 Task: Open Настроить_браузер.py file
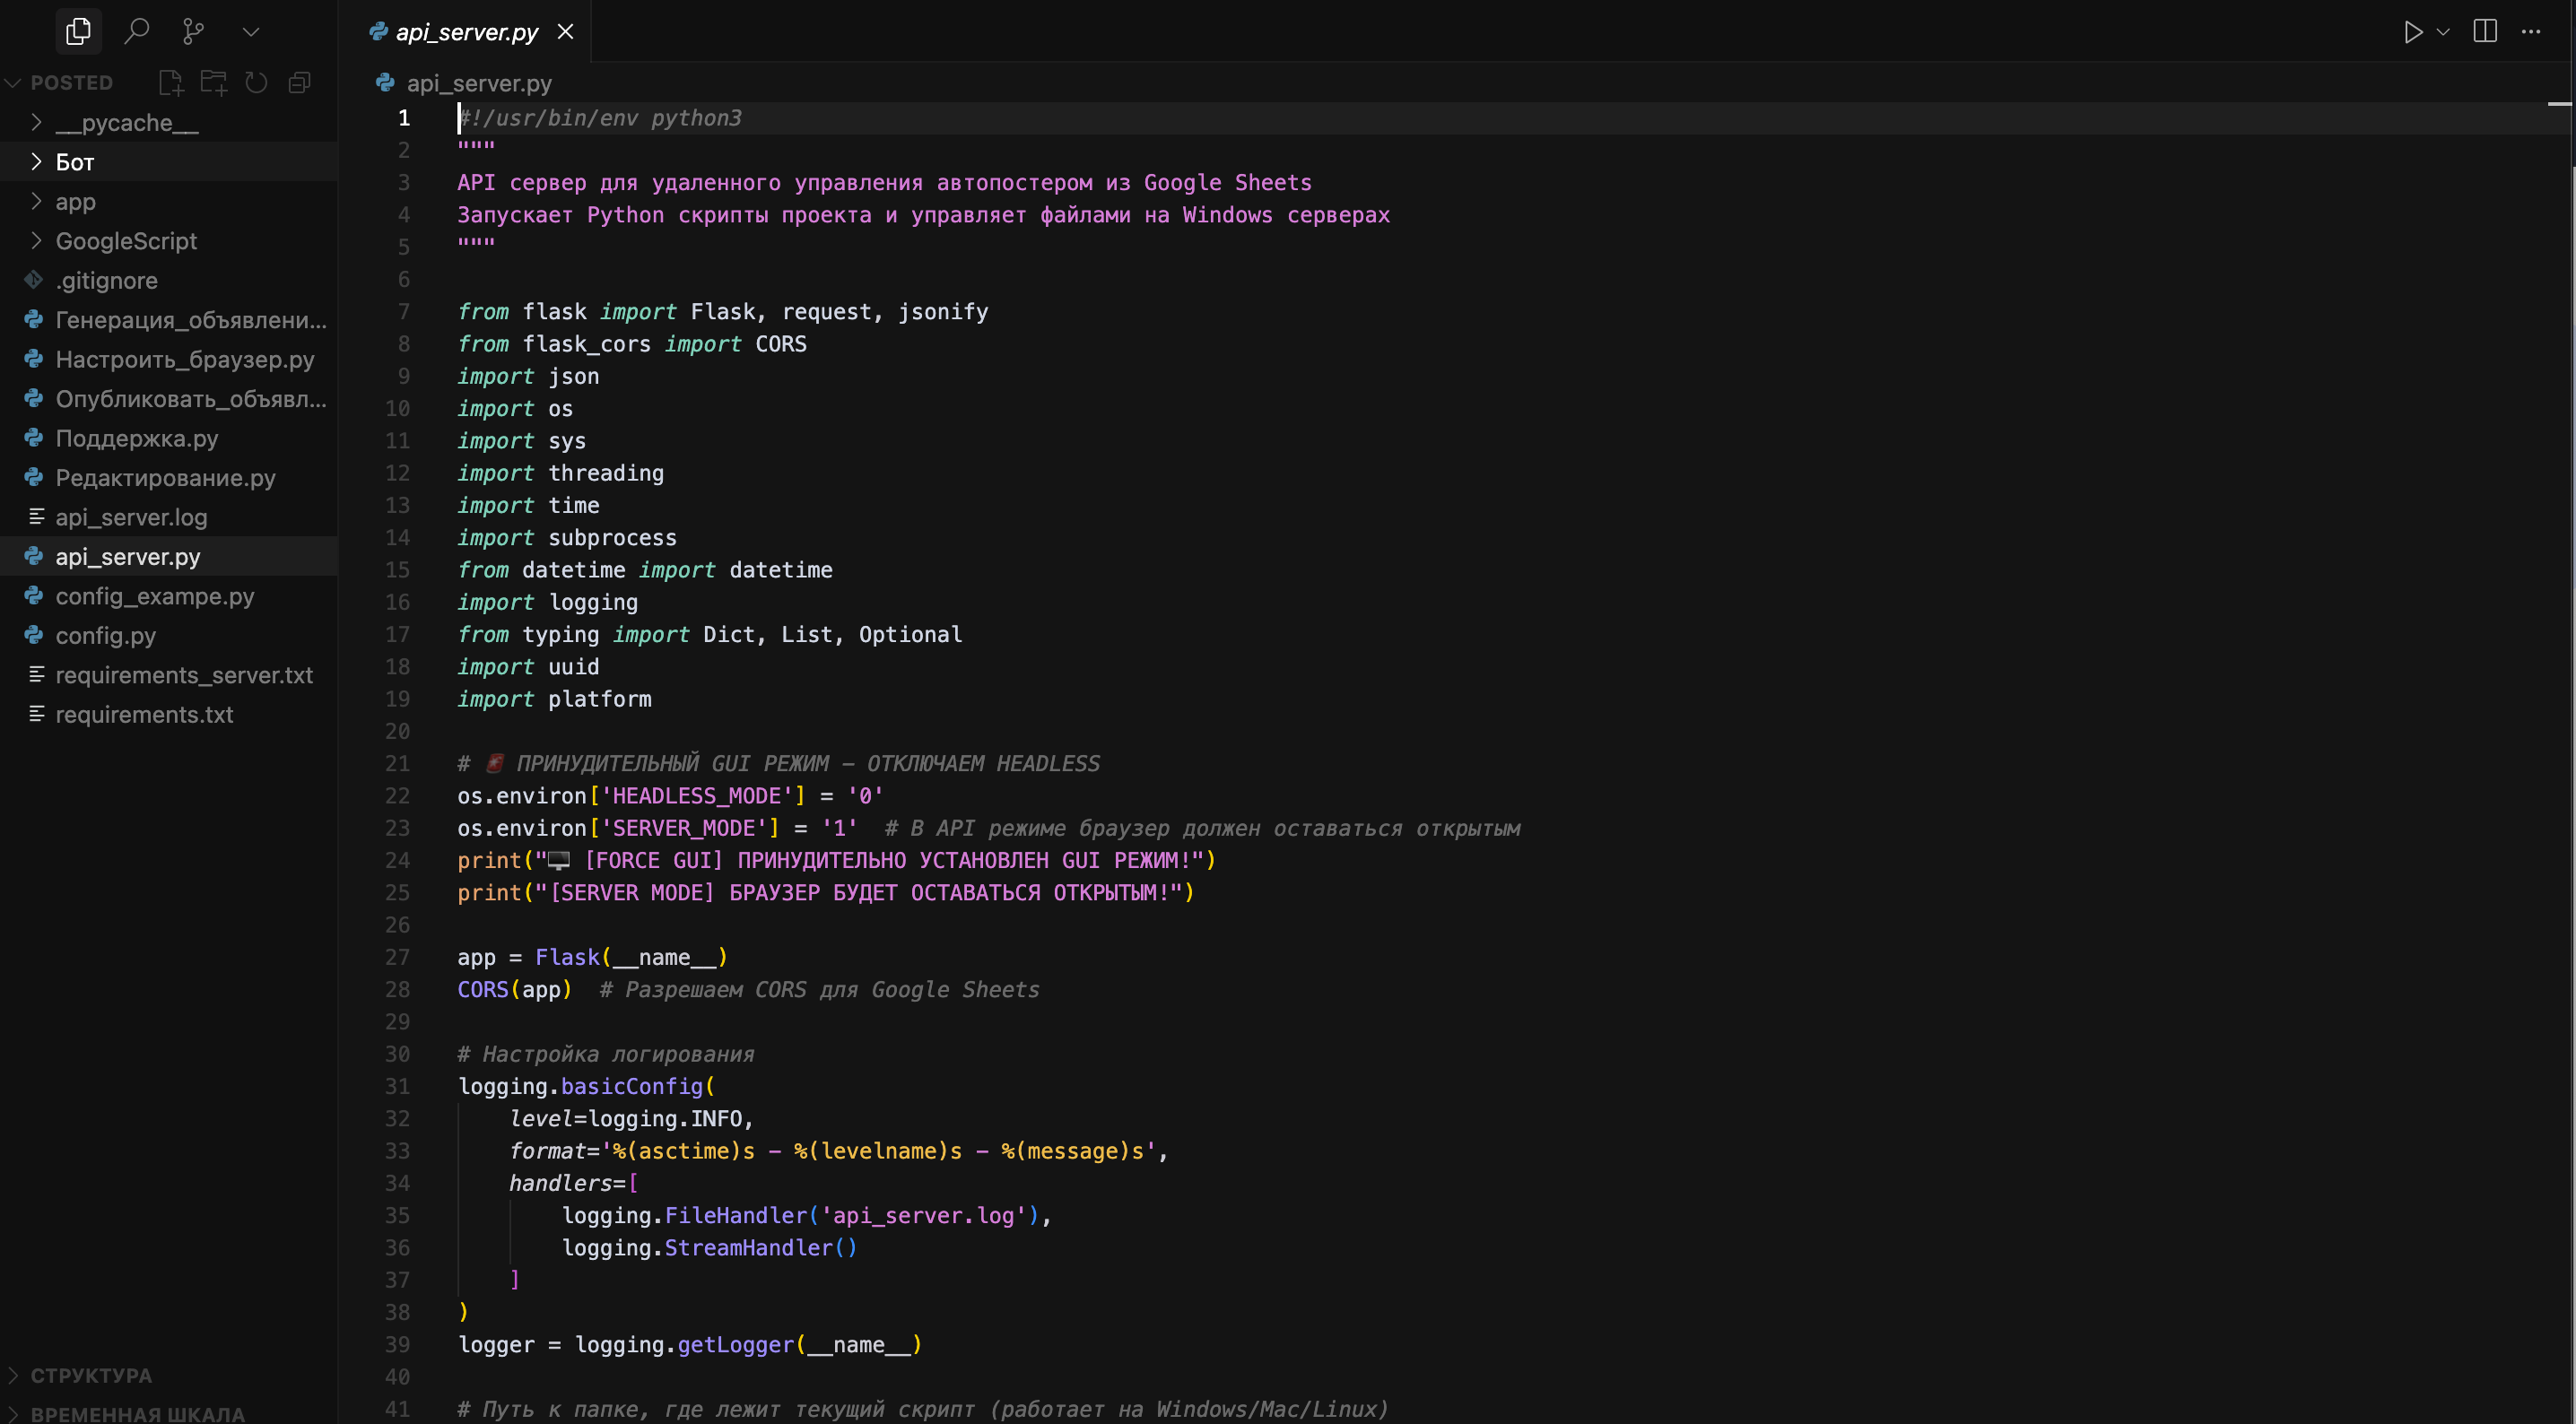coord(168,360)
